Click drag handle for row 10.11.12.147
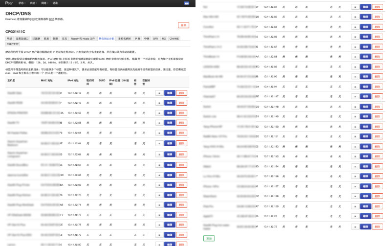 (x=355, y=96)
